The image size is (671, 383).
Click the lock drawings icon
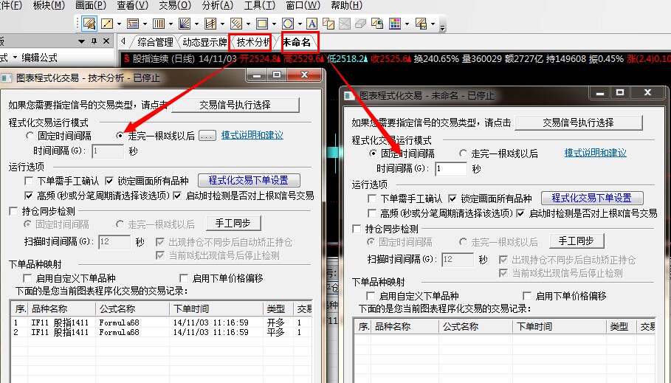377,24
